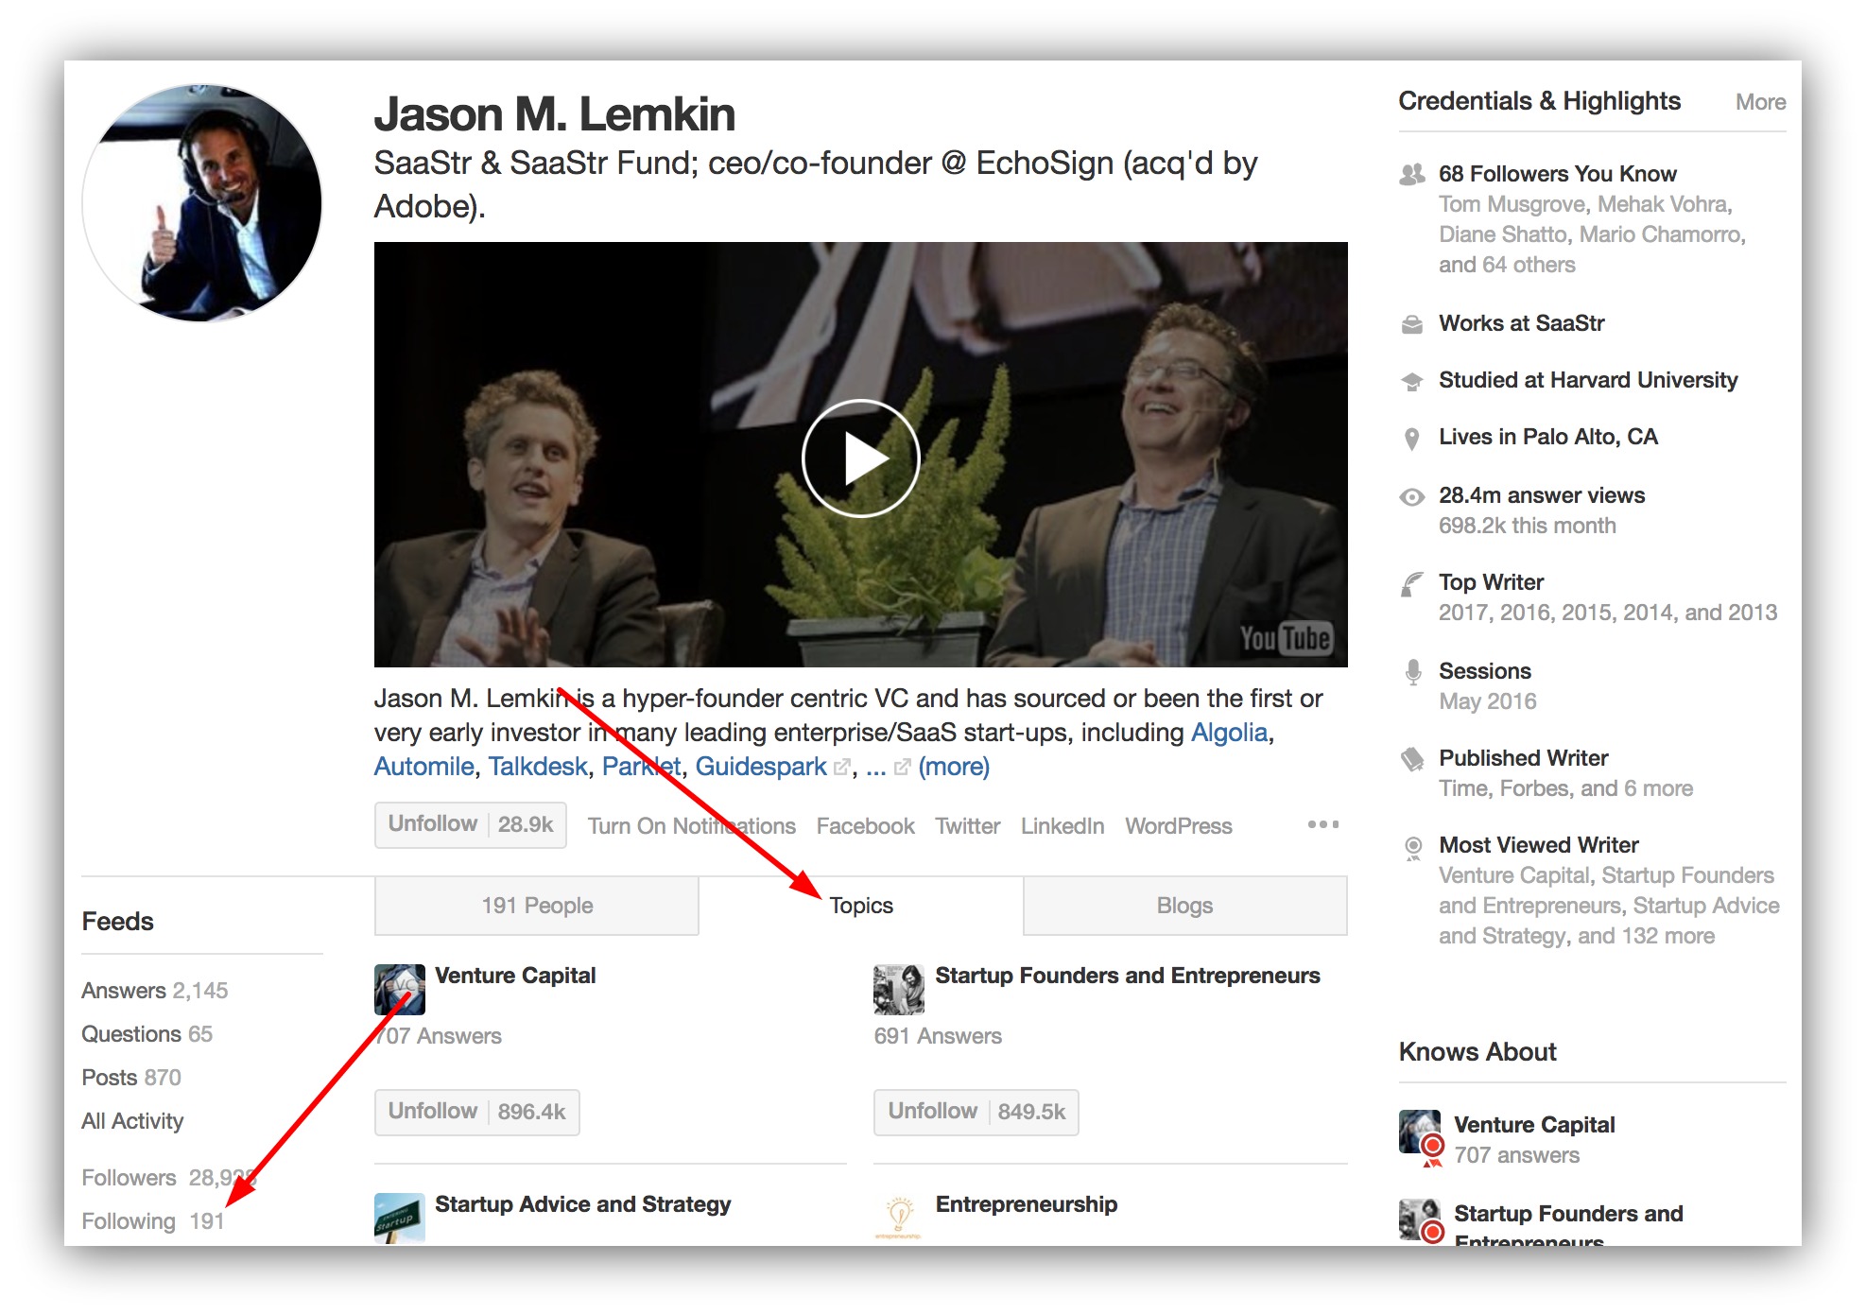Open the Entrepreneurship lightbulb topic icon

click(899, 1218)
